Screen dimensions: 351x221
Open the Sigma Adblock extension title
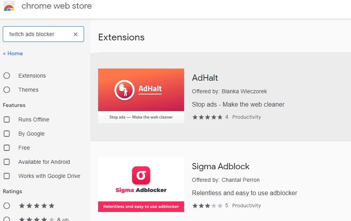(220, 167)
